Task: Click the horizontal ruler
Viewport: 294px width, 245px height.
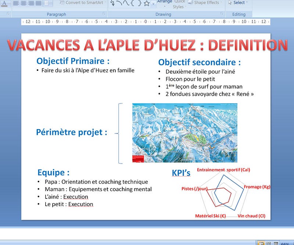Action: pos(146,22)
